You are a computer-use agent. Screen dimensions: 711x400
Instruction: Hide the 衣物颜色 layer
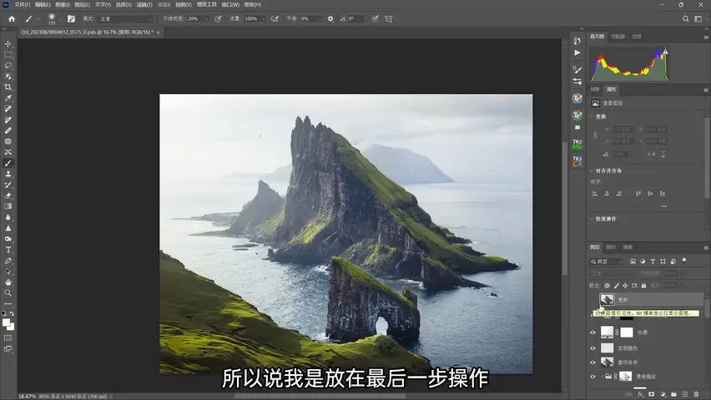(592, 348)
